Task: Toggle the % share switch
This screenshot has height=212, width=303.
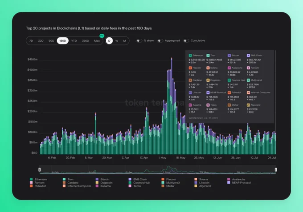Action: click(139, 41)
